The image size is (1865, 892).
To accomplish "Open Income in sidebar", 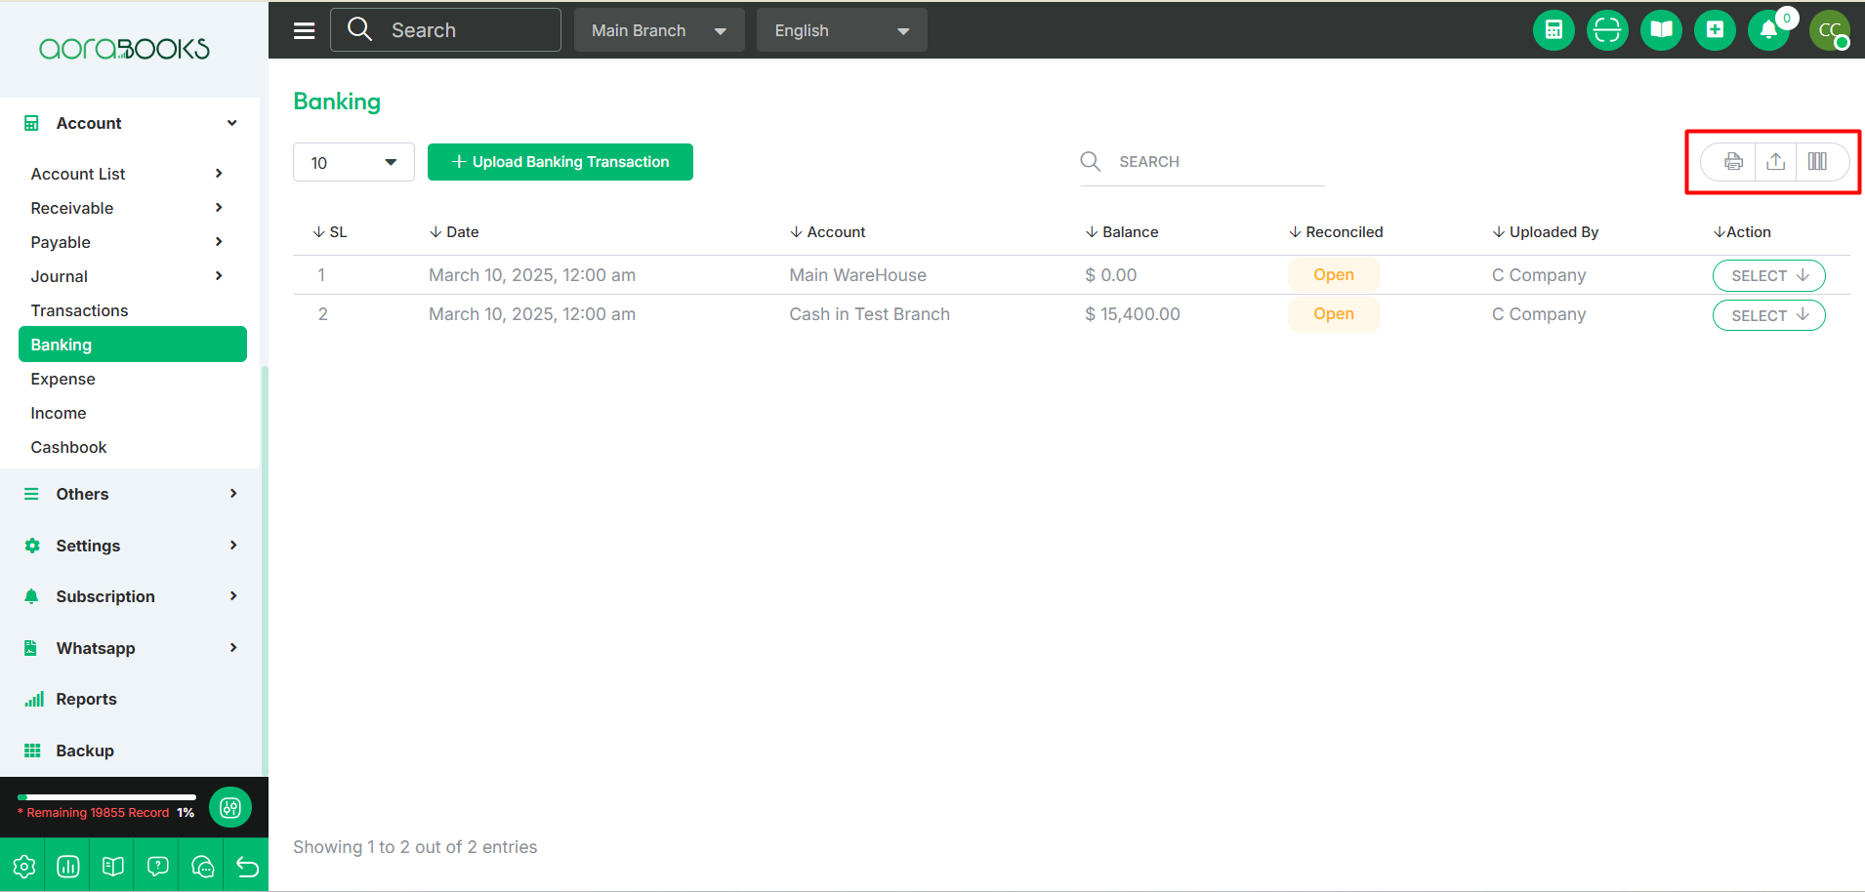I will 59,413.
